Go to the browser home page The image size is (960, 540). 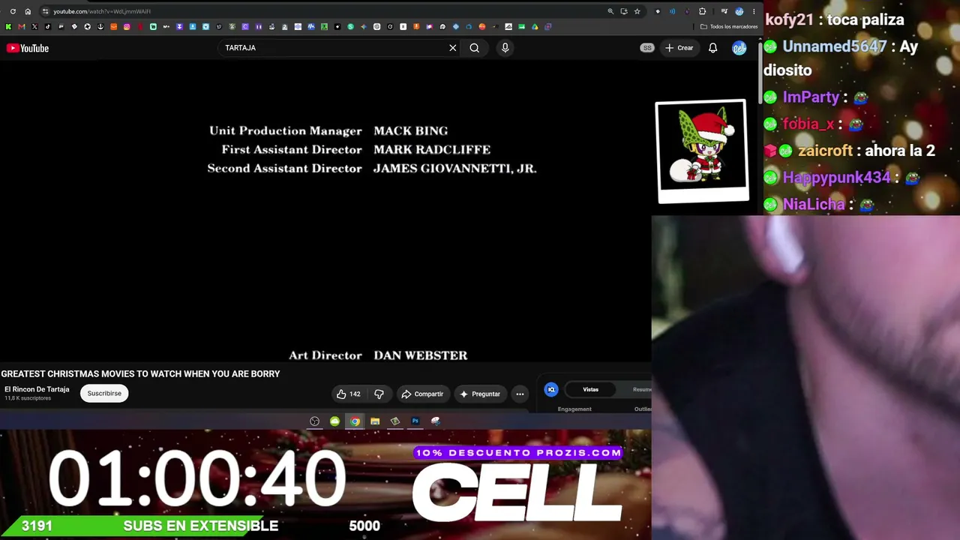point(28,11)
